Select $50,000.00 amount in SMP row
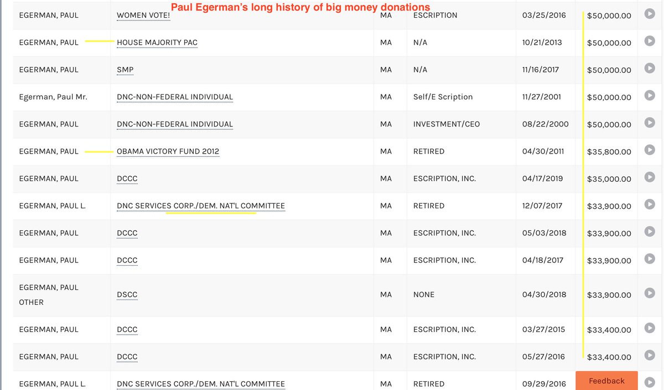 pyautogui.click(x=609, y=70)
